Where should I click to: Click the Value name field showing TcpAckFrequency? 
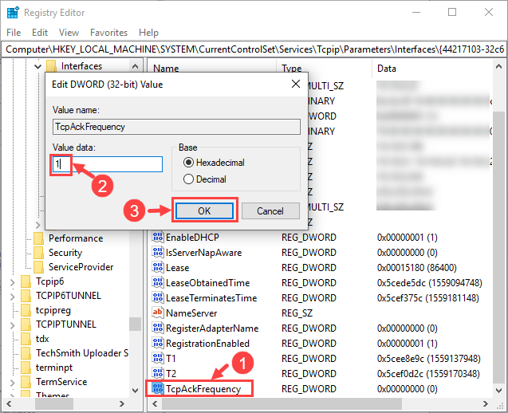(x=176, y=127)
